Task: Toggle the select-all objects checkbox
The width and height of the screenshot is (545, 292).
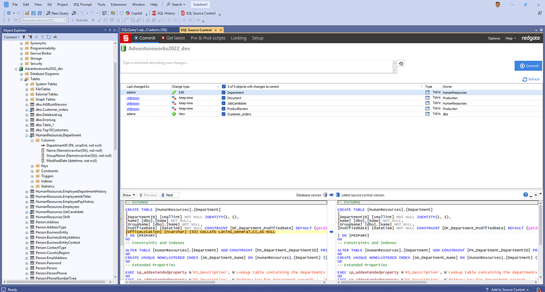Action: 224,87
